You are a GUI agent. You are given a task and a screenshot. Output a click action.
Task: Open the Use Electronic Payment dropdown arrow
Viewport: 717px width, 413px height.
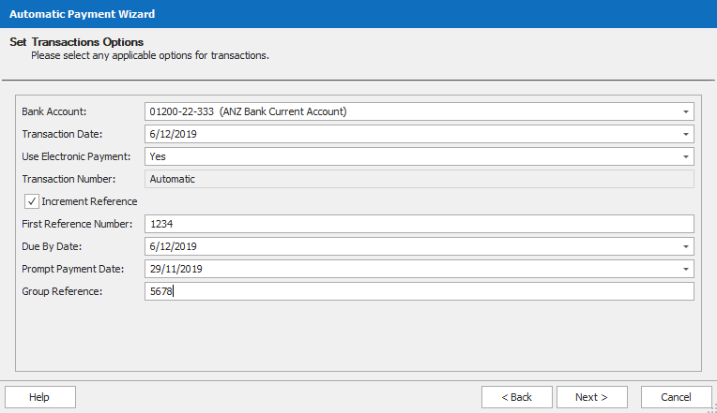pos(685,157)
